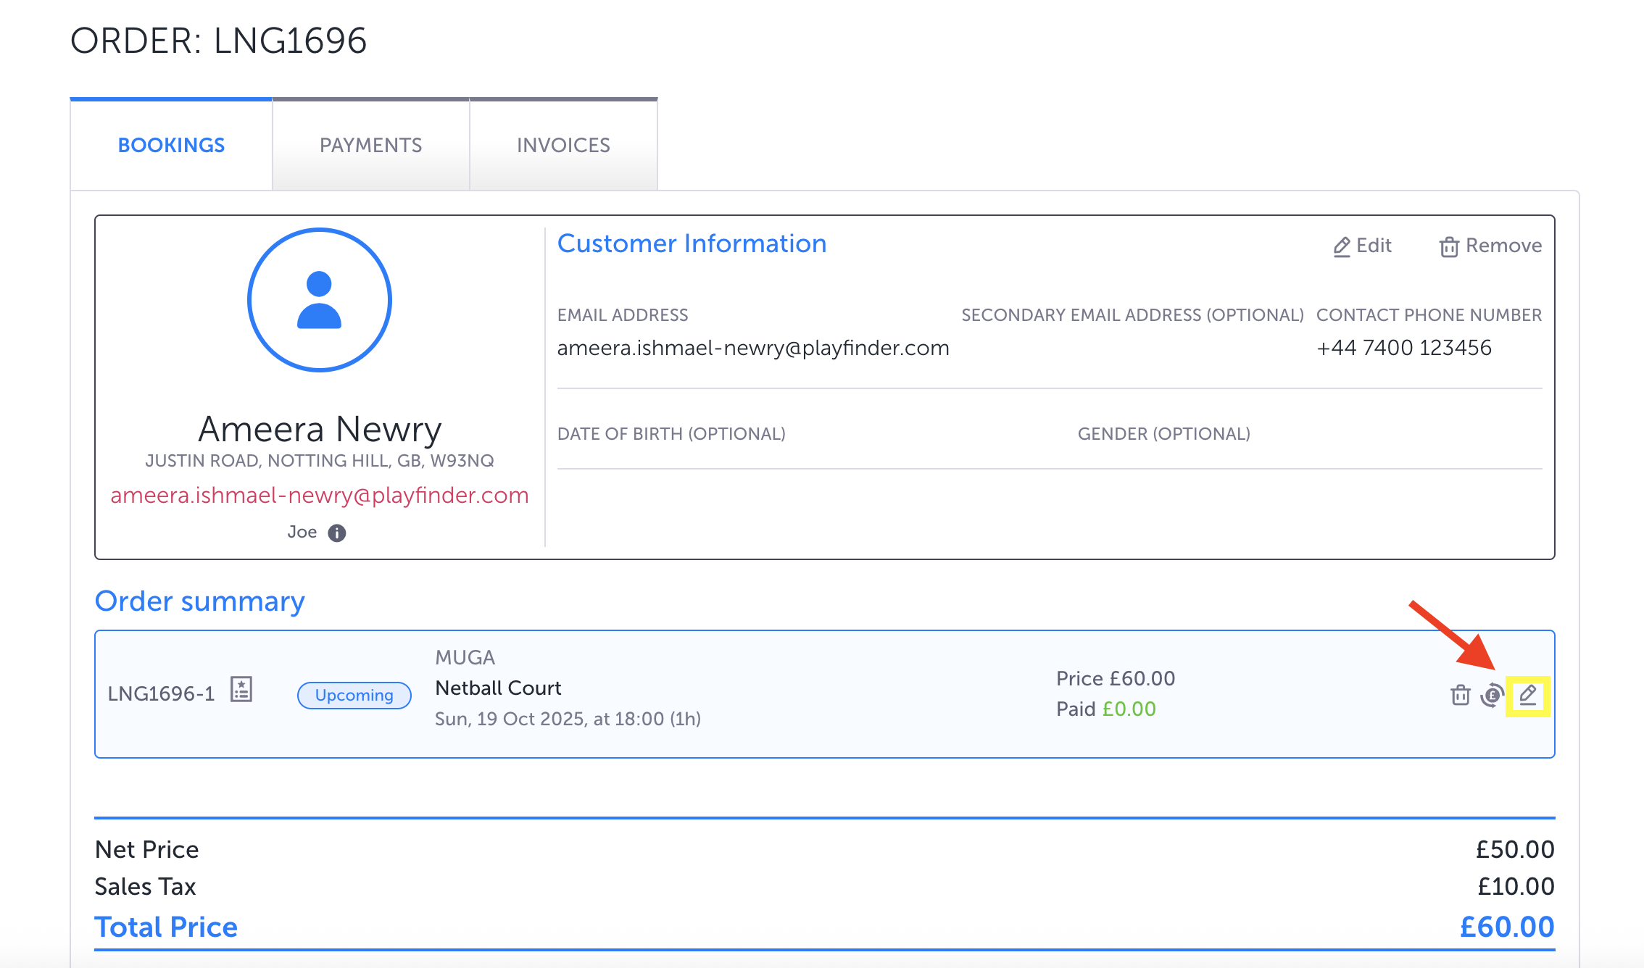Switch to the Payments tab
This screenshot has width=1644, height=968.
tap(370, 146)
